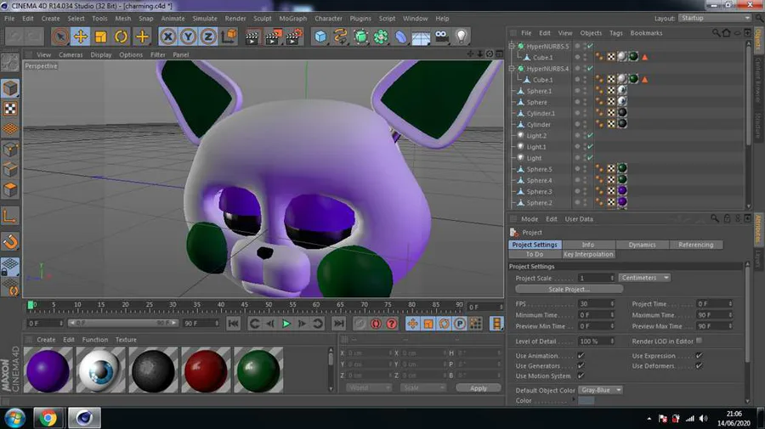Play the animation forward

pos(286,324)
